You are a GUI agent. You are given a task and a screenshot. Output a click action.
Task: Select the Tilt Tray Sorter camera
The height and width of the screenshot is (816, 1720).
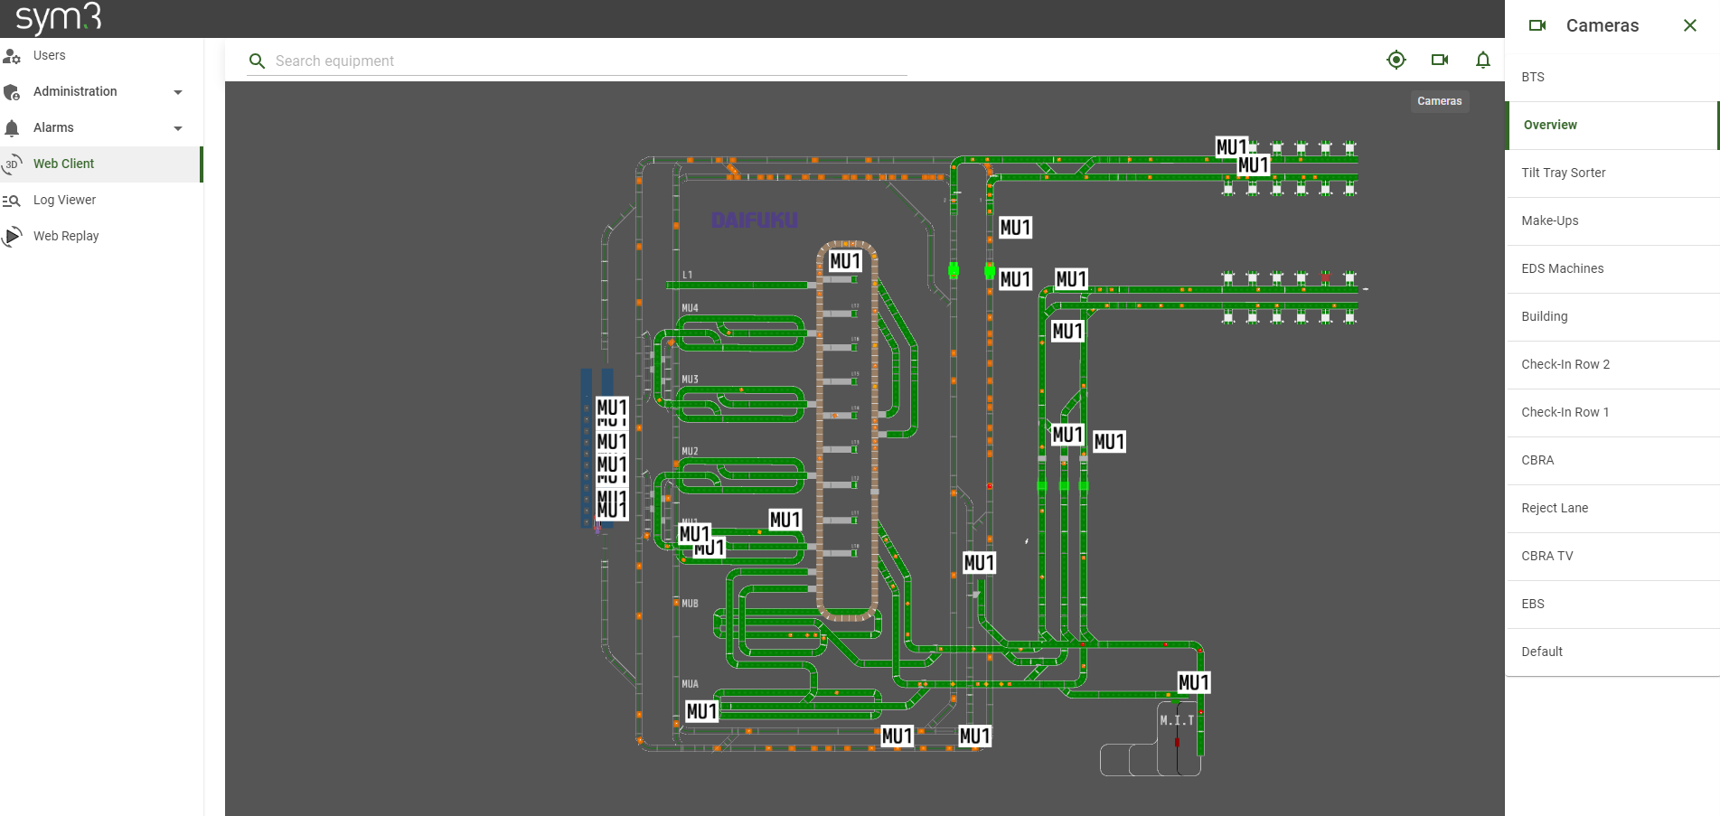pos(1563,173)
